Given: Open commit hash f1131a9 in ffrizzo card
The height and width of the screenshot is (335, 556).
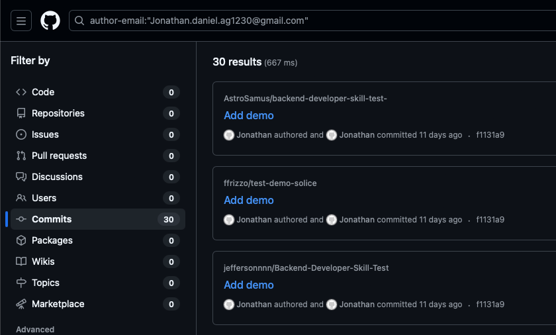Looking at the screenshot, I should pyautogui.click(x=490, y=220).
